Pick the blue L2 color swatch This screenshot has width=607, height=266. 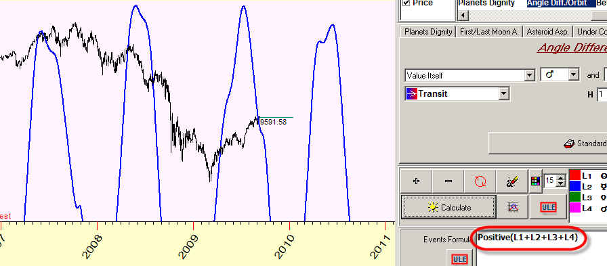click(574, 186)
